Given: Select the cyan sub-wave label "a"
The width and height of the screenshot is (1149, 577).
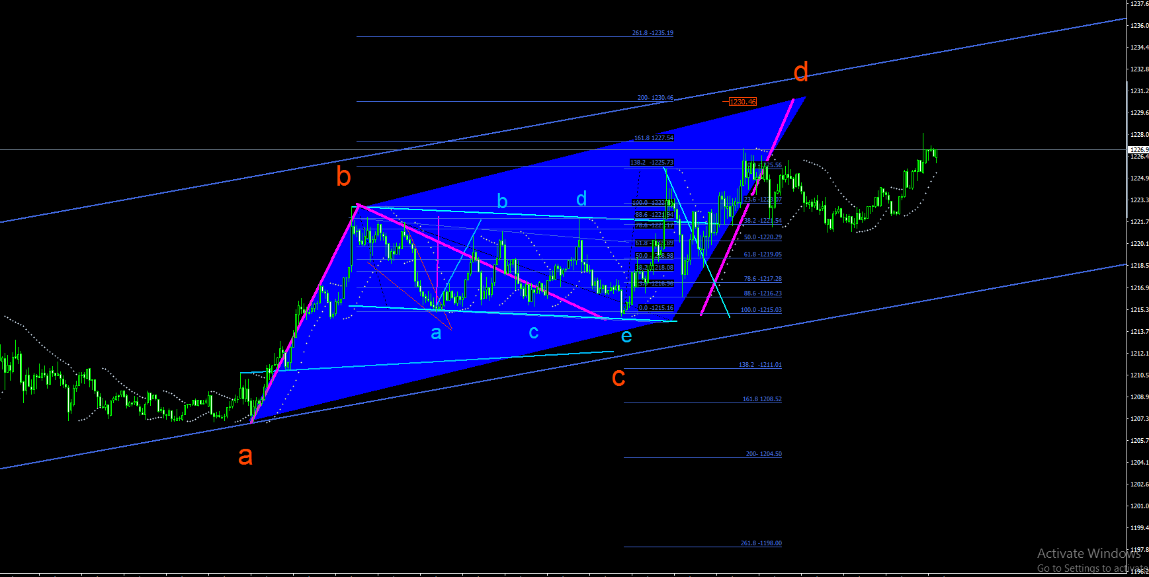Looking at the screenshot, I should click(x=436, y=332).
